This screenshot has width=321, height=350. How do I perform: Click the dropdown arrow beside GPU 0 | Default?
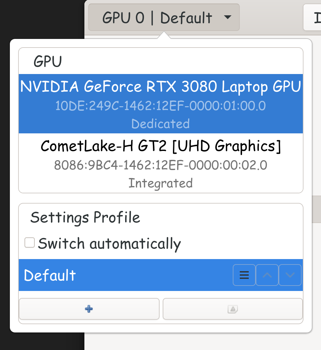(x=227, y=17)
